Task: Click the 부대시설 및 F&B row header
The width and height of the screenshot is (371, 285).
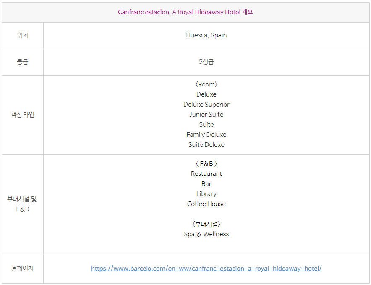Action: click(x=22, y=204)
